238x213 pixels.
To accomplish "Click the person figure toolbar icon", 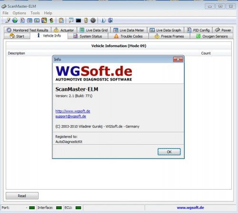I will 51,21.
